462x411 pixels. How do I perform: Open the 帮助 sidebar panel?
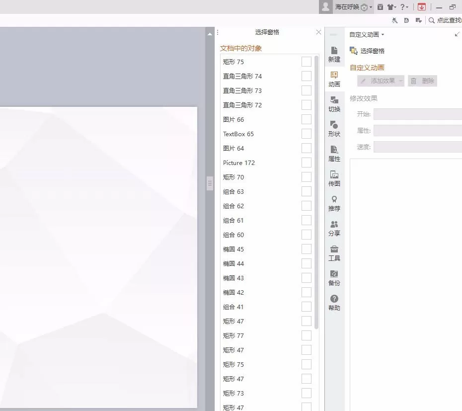tap(334, 303)
